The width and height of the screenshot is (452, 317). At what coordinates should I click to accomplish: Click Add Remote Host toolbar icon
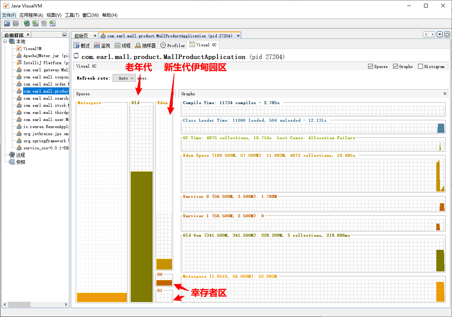(27, 24)
